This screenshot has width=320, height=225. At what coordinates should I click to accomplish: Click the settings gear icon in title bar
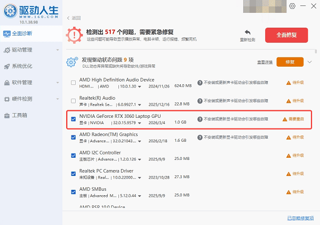point(292,6)
